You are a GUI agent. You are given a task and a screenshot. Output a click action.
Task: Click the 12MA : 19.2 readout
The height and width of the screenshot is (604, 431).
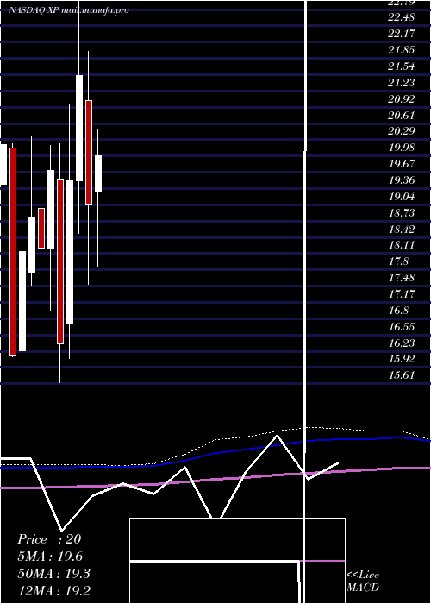pos(53,590)
